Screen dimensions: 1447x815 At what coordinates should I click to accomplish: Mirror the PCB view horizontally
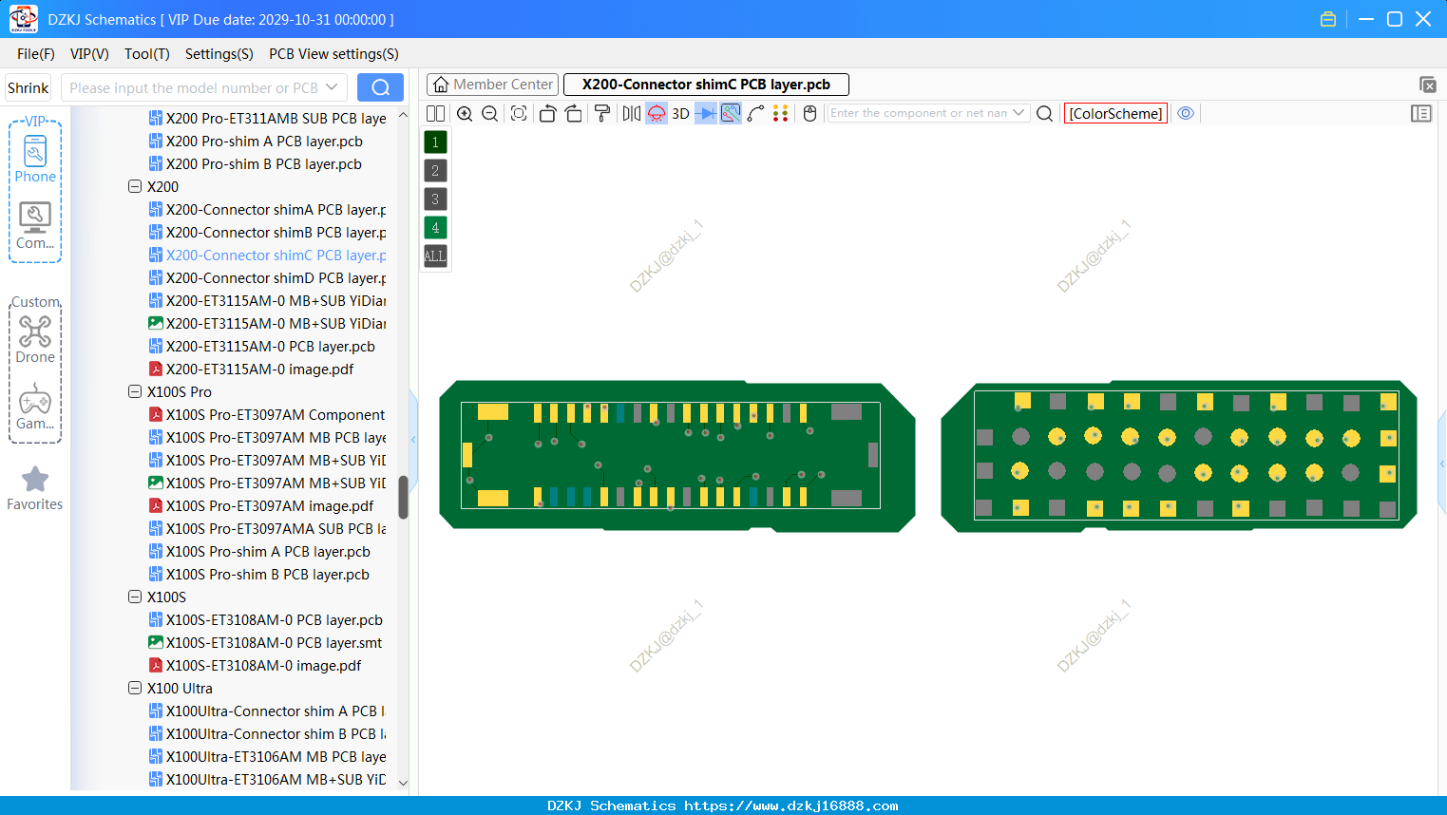click(631, 114)
